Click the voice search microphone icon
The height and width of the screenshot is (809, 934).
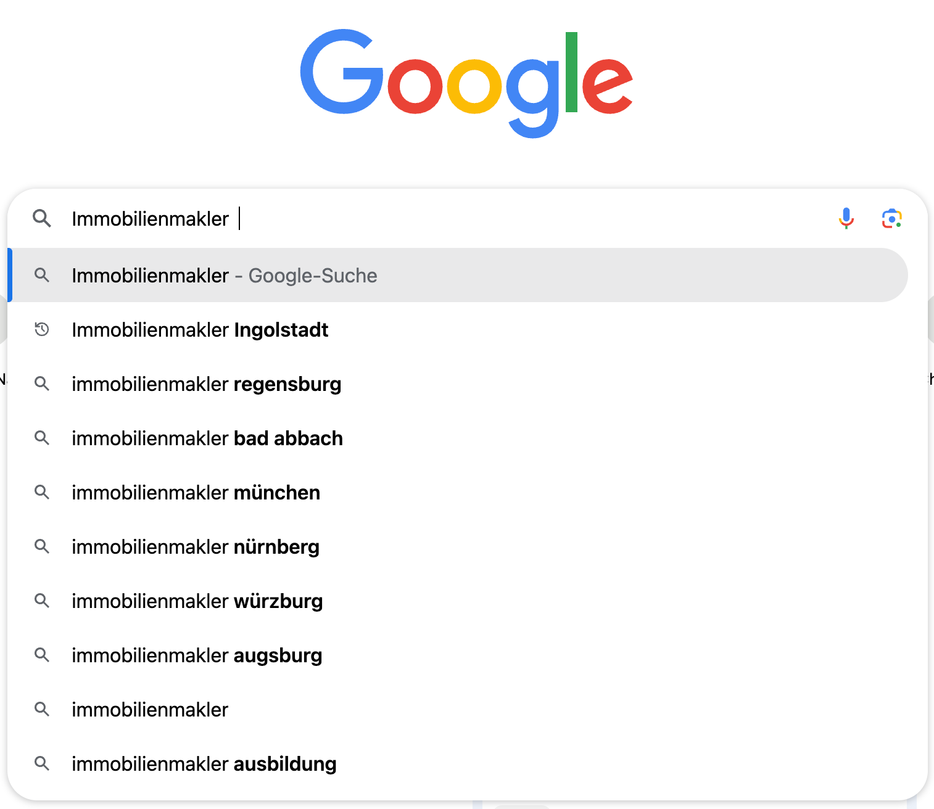click(x=846, y=218)
